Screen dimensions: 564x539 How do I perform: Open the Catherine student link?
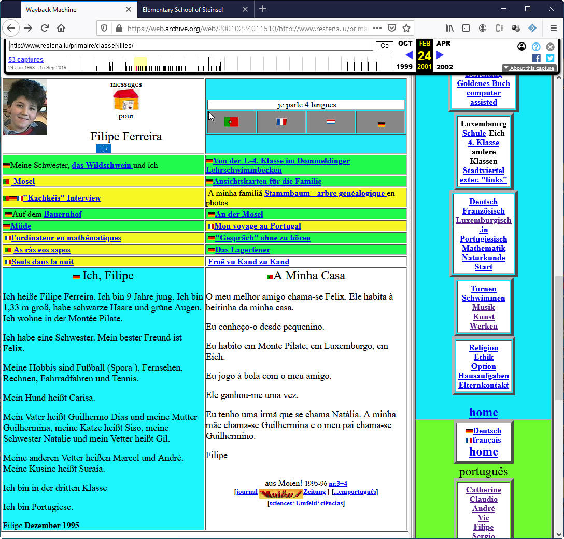484,489
